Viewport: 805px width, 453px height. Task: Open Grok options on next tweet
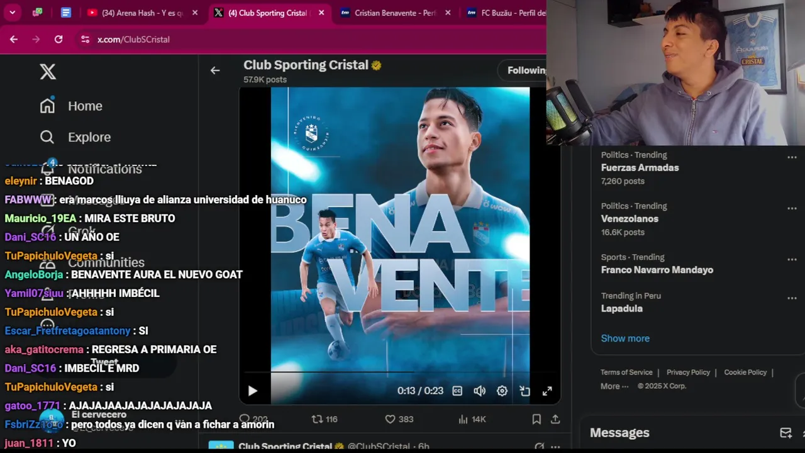click(x=539, y=447)
